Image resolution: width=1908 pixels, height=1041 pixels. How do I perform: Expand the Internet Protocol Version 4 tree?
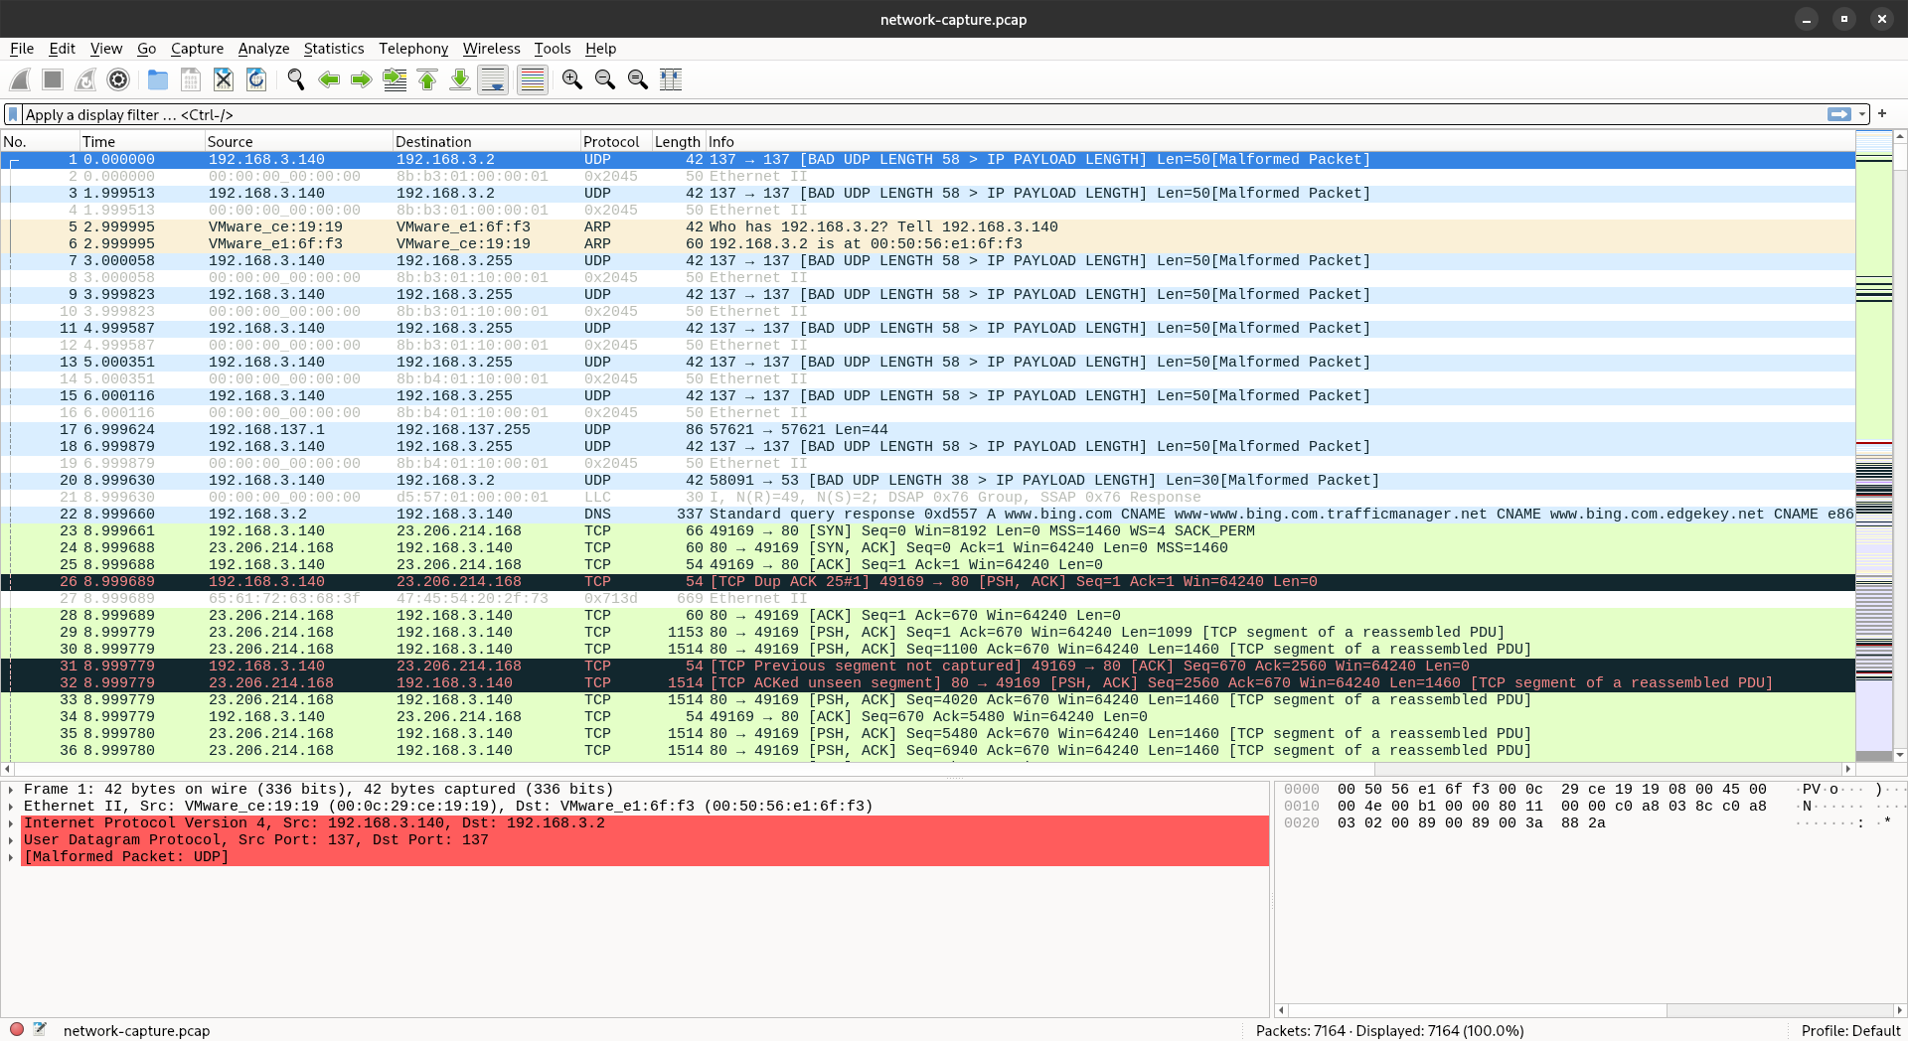11,823
